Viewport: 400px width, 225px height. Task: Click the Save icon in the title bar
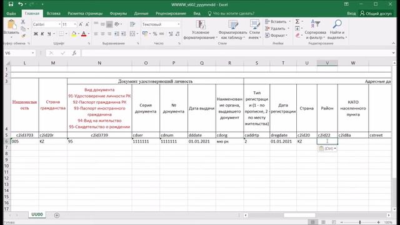11,4
